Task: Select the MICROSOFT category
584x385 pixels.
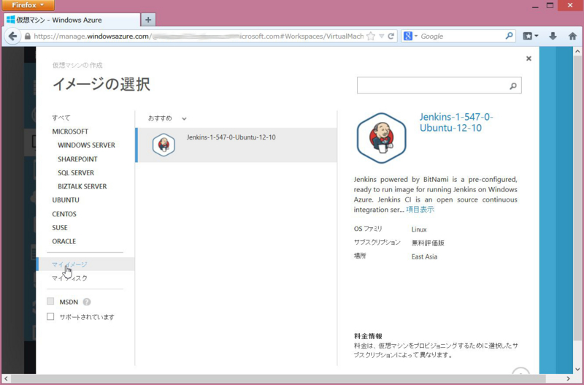Action: 70,131
